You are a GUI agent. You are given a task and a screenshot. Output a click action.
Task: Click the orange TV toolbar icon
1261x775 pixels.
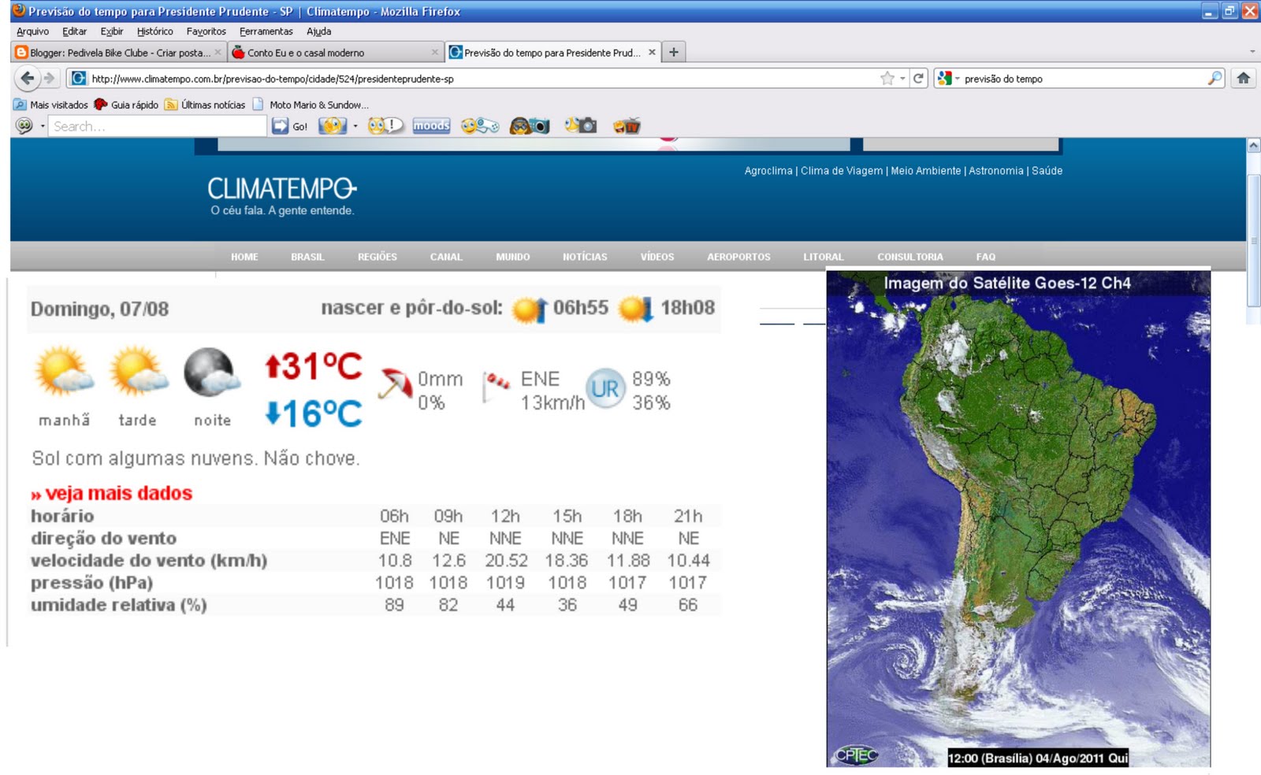point(627,126)
